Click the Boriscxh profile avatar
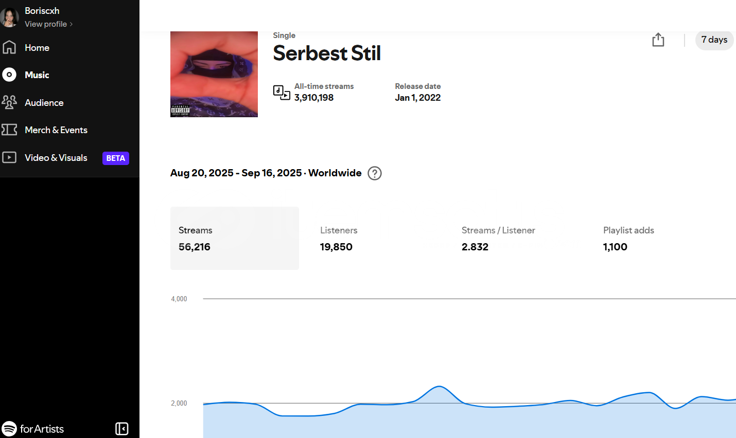The image size is (736, 438). (9, 17)
